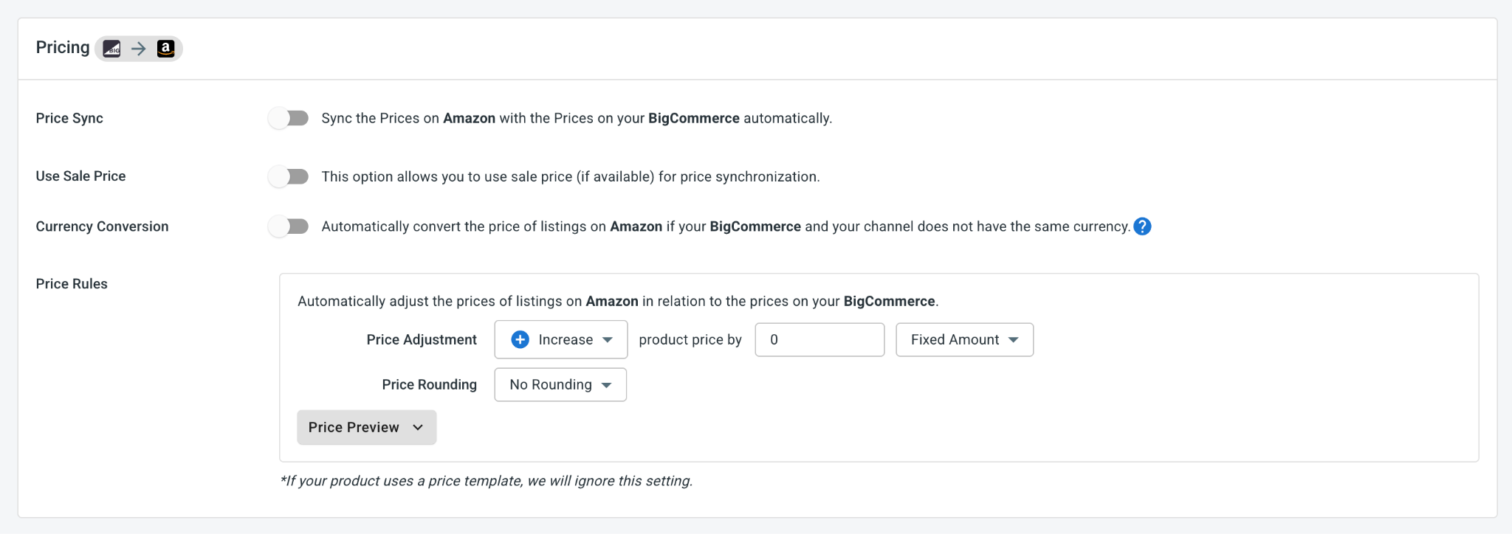Click the BigCommerce source icon in header
The image size is (1512, 534).
[x=111, y=49]
